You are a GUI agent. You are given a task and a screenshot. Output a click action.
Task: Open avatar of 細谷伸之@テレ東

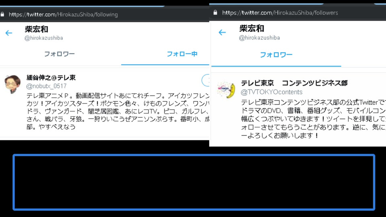pyautogui.click(x=12, y=84)
